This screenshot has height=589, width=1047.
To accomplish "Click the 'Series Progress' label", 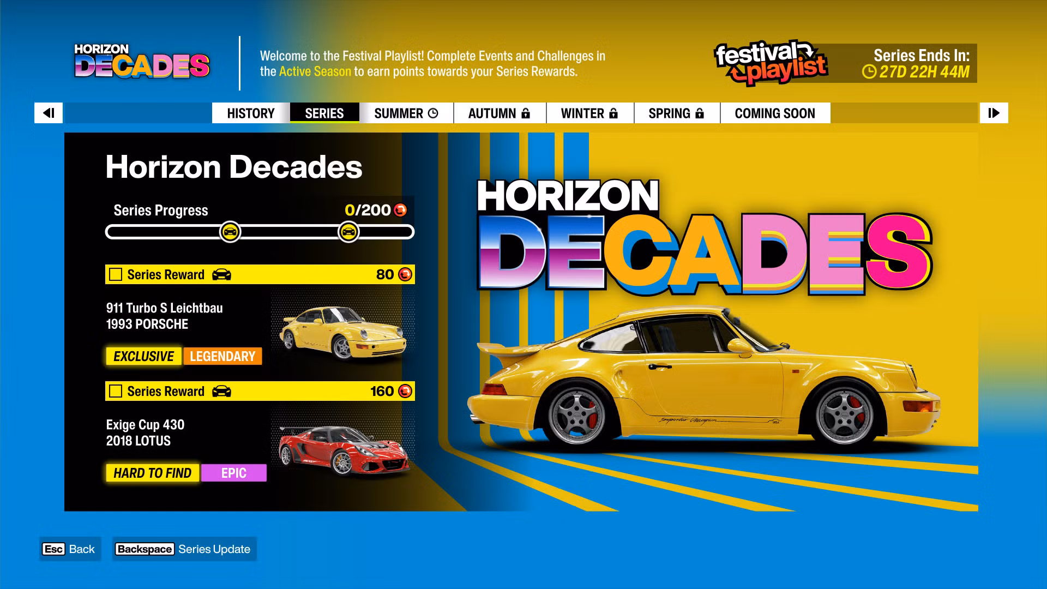I will click(161, 211).
